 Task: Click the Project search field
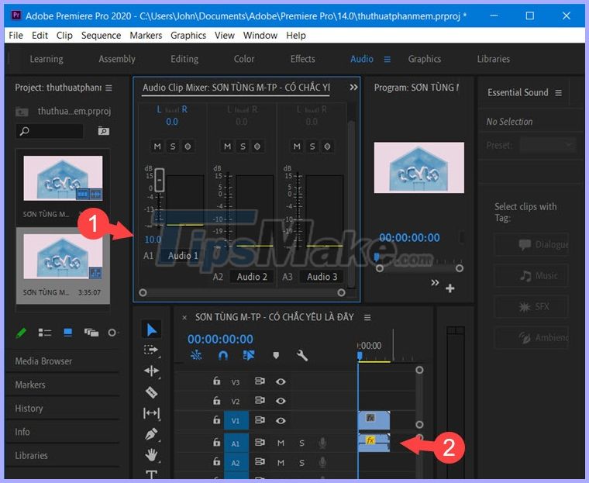pyautogui.click(x=50, y=131)
